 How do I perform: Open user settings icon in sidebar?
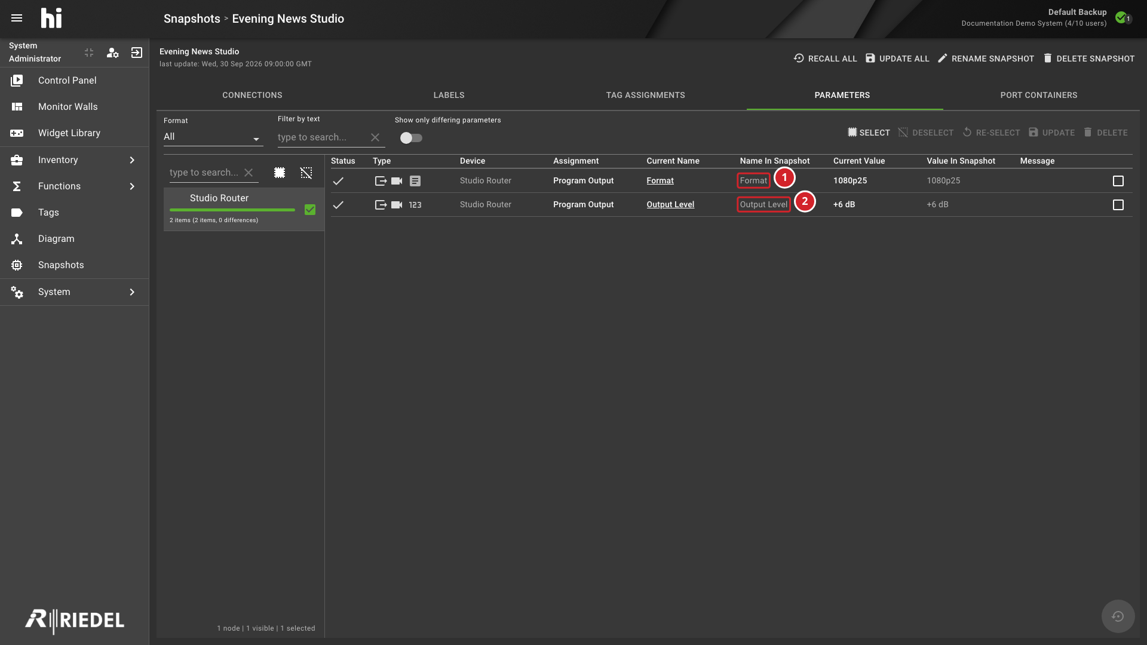[112, 53]
